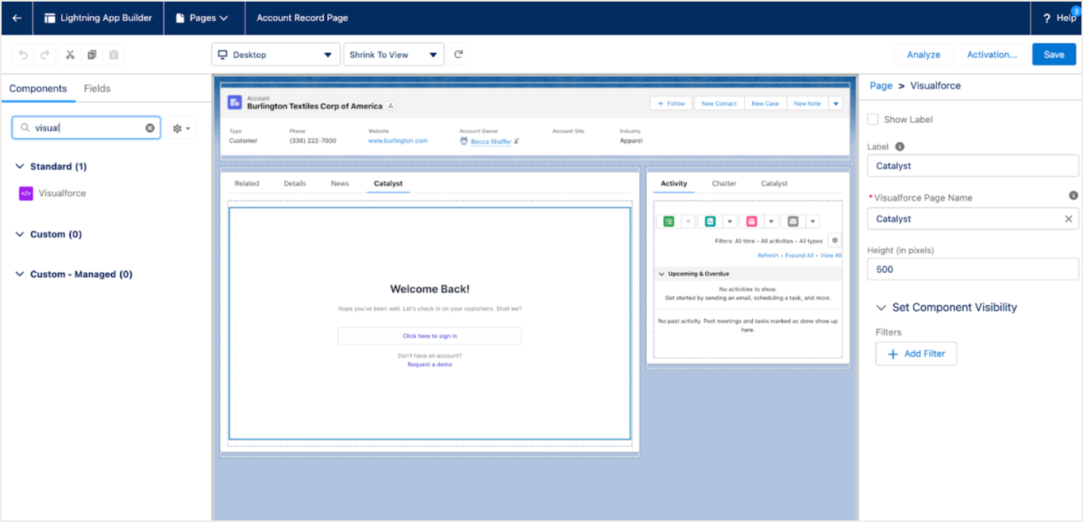Open the dropdown arrow next to Email
The width and height of the screenshot is (1083, 522).
point(812,221)
